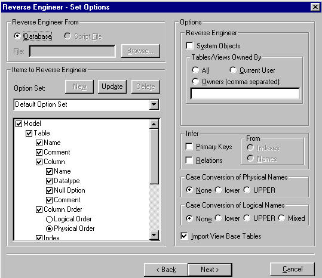
Task: Toggle the Comment checkbox under Column
Action: point(49,200)
